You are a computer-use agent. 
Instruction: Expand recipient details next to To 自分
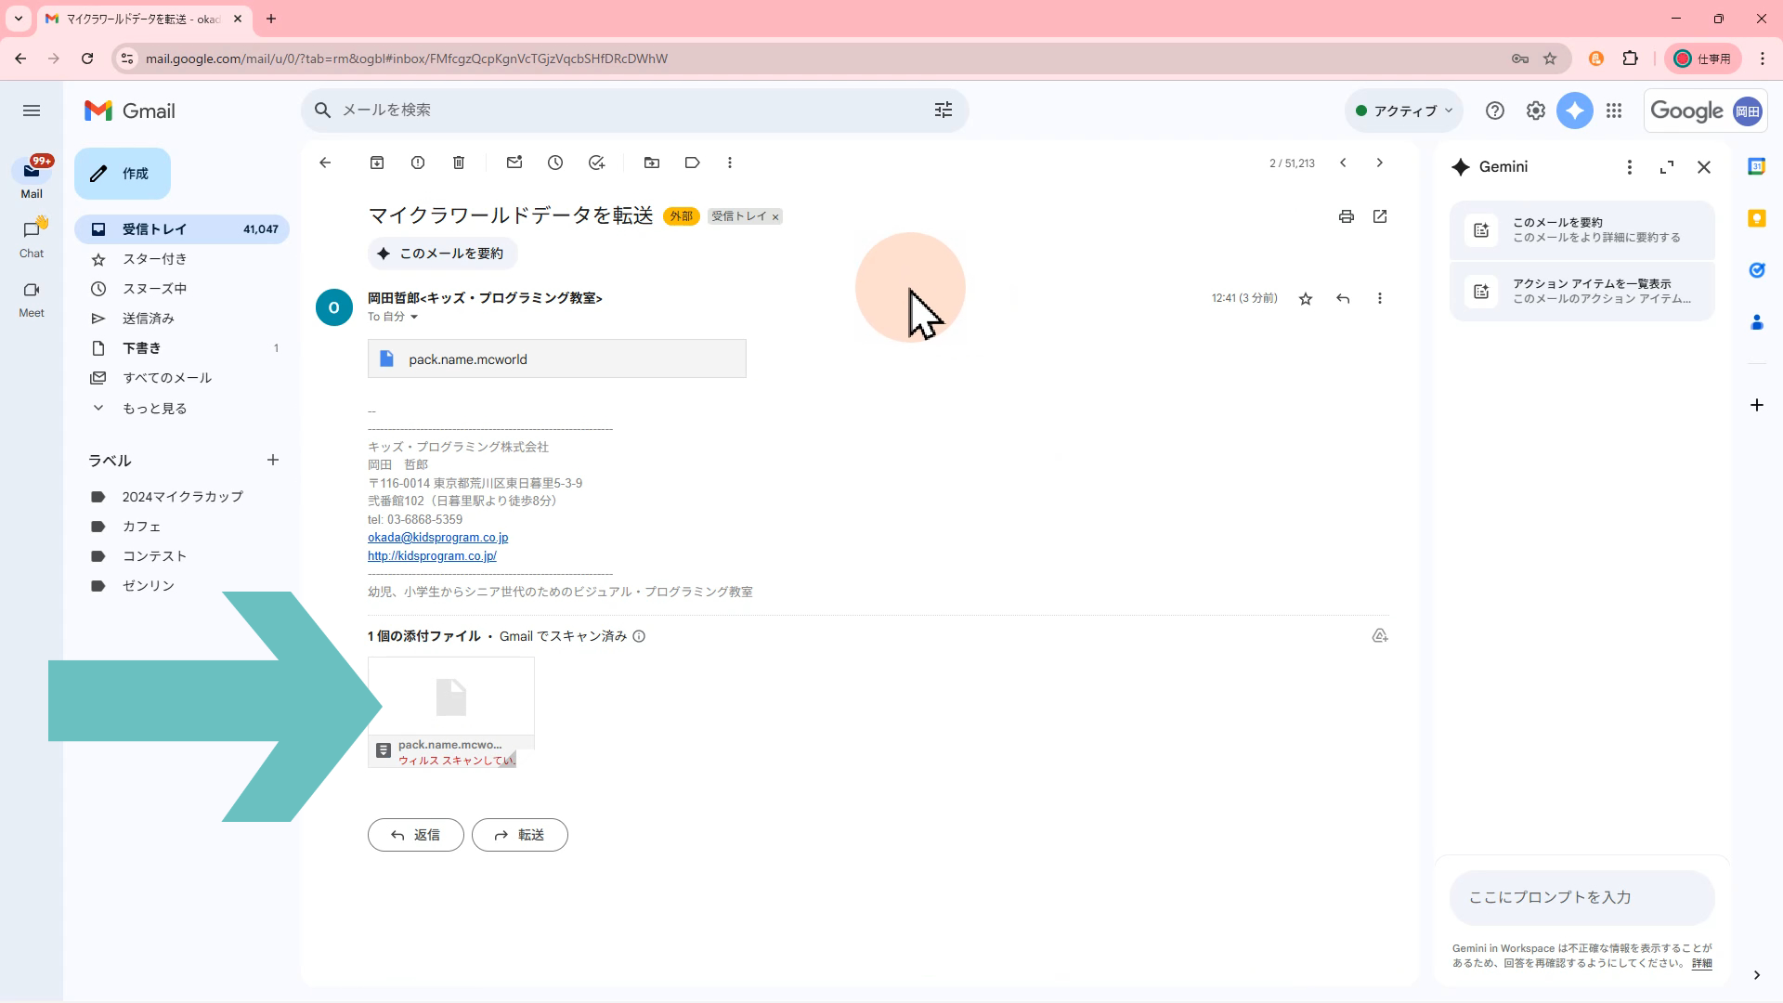pyautogui.click(x=414, y=318)
